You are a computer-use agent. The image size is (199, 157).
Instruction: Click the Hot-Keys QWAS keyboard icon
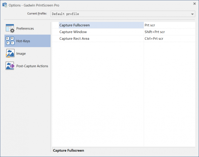pyautogui.click(x=10, y=41)
